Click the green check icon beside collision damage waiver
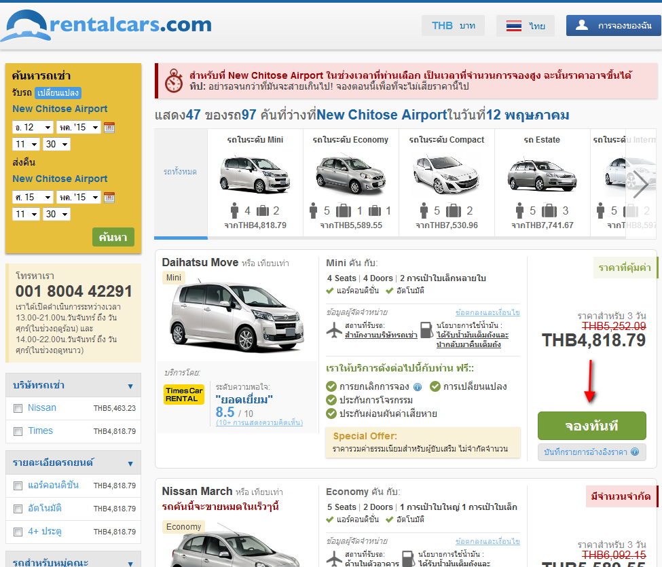Viewport: 662px width, 567px height. tap(331, 414)
